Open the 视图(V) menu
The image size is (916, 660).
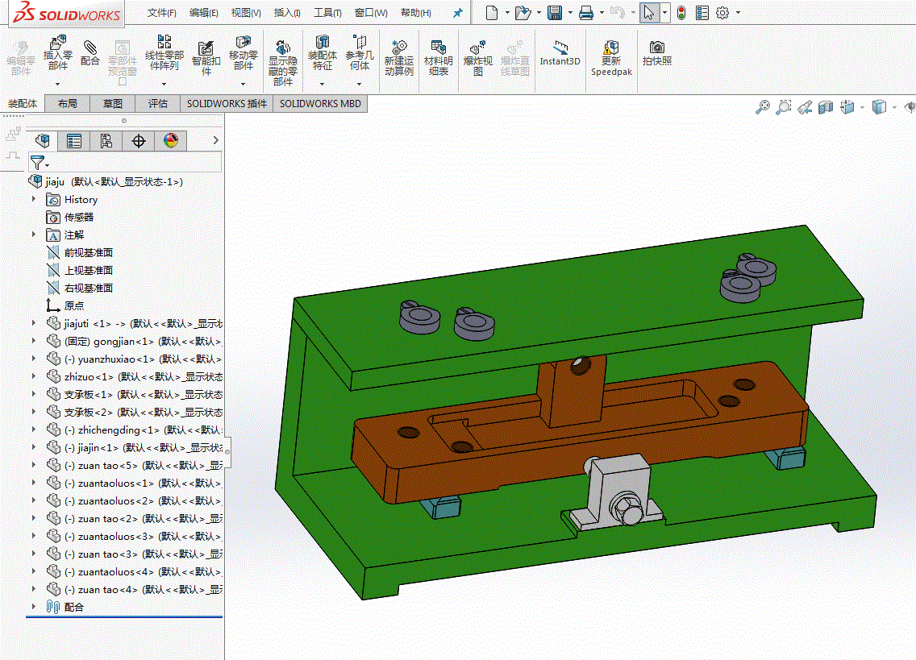[246, 13]
